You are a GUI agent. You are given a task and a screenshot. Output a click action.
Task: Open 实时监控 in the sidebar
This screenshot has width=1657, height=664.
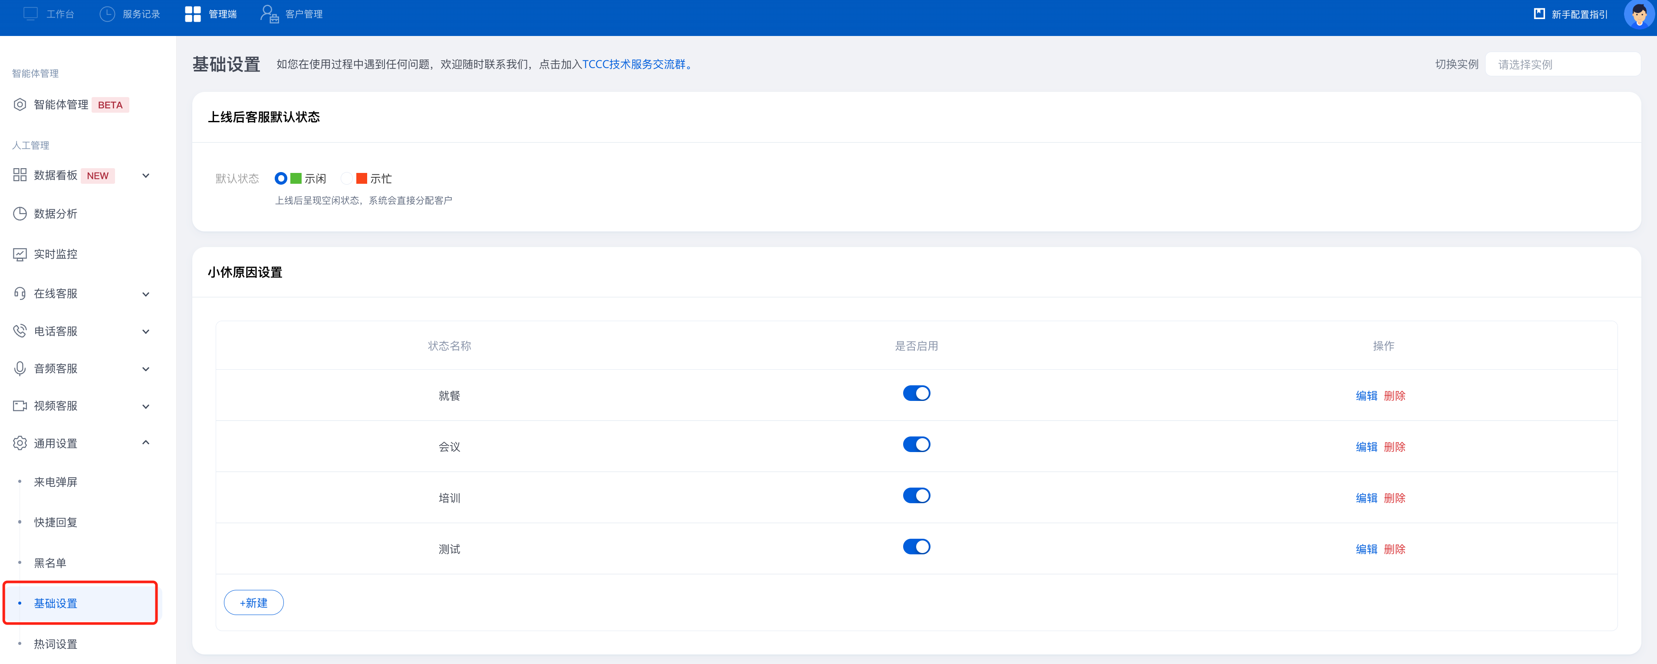tap(55, 254)
